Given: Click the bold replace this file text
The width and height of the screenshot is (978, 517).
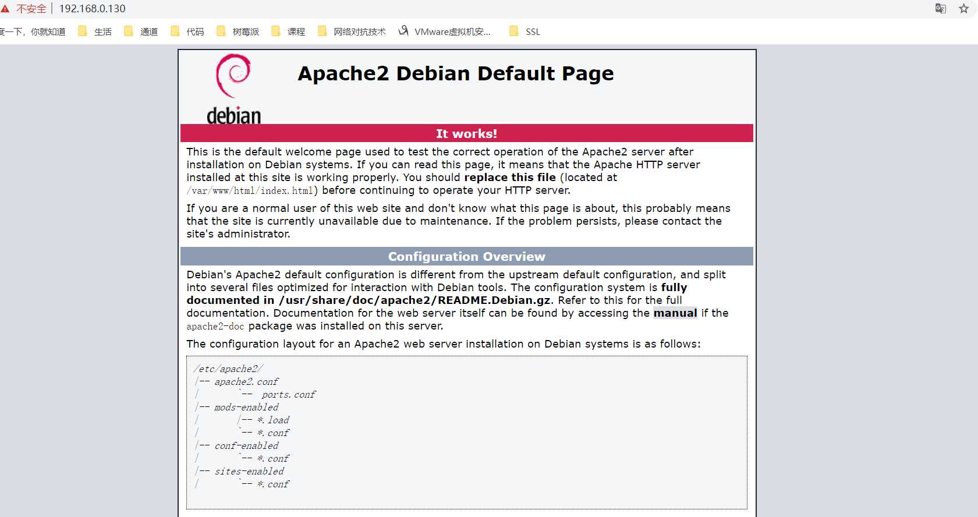Looking at the screenshot, I should click(x=510, y=178).
